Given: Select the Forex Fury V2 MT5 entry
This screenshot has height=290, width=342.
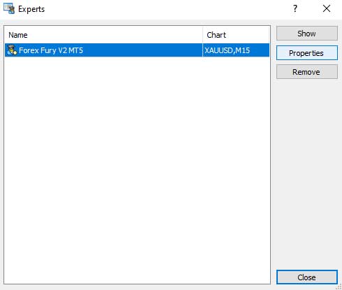Looking at the screenshot, I should (x=137, y=50).
